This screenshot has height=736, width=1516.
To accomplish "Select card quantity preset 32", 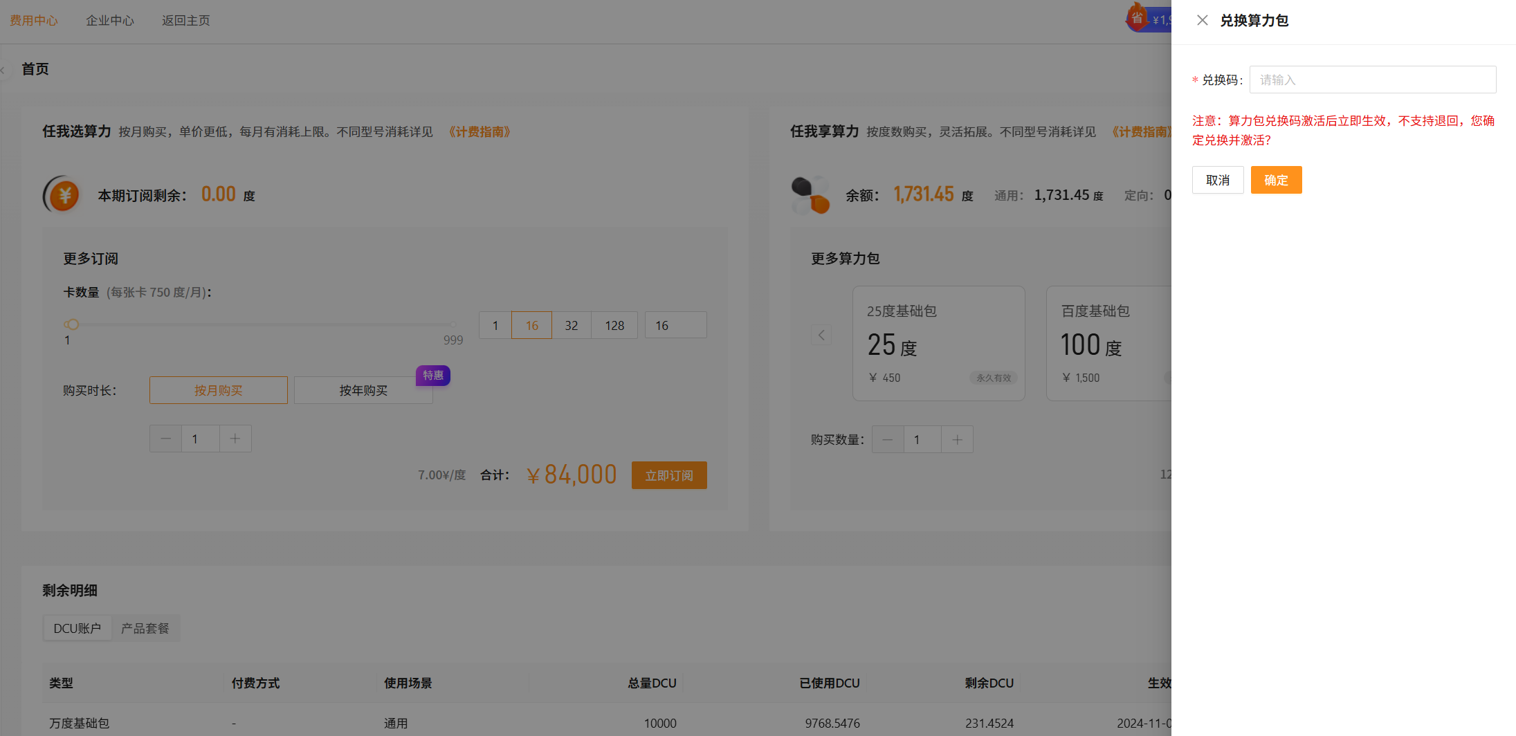I will [571, 325].
